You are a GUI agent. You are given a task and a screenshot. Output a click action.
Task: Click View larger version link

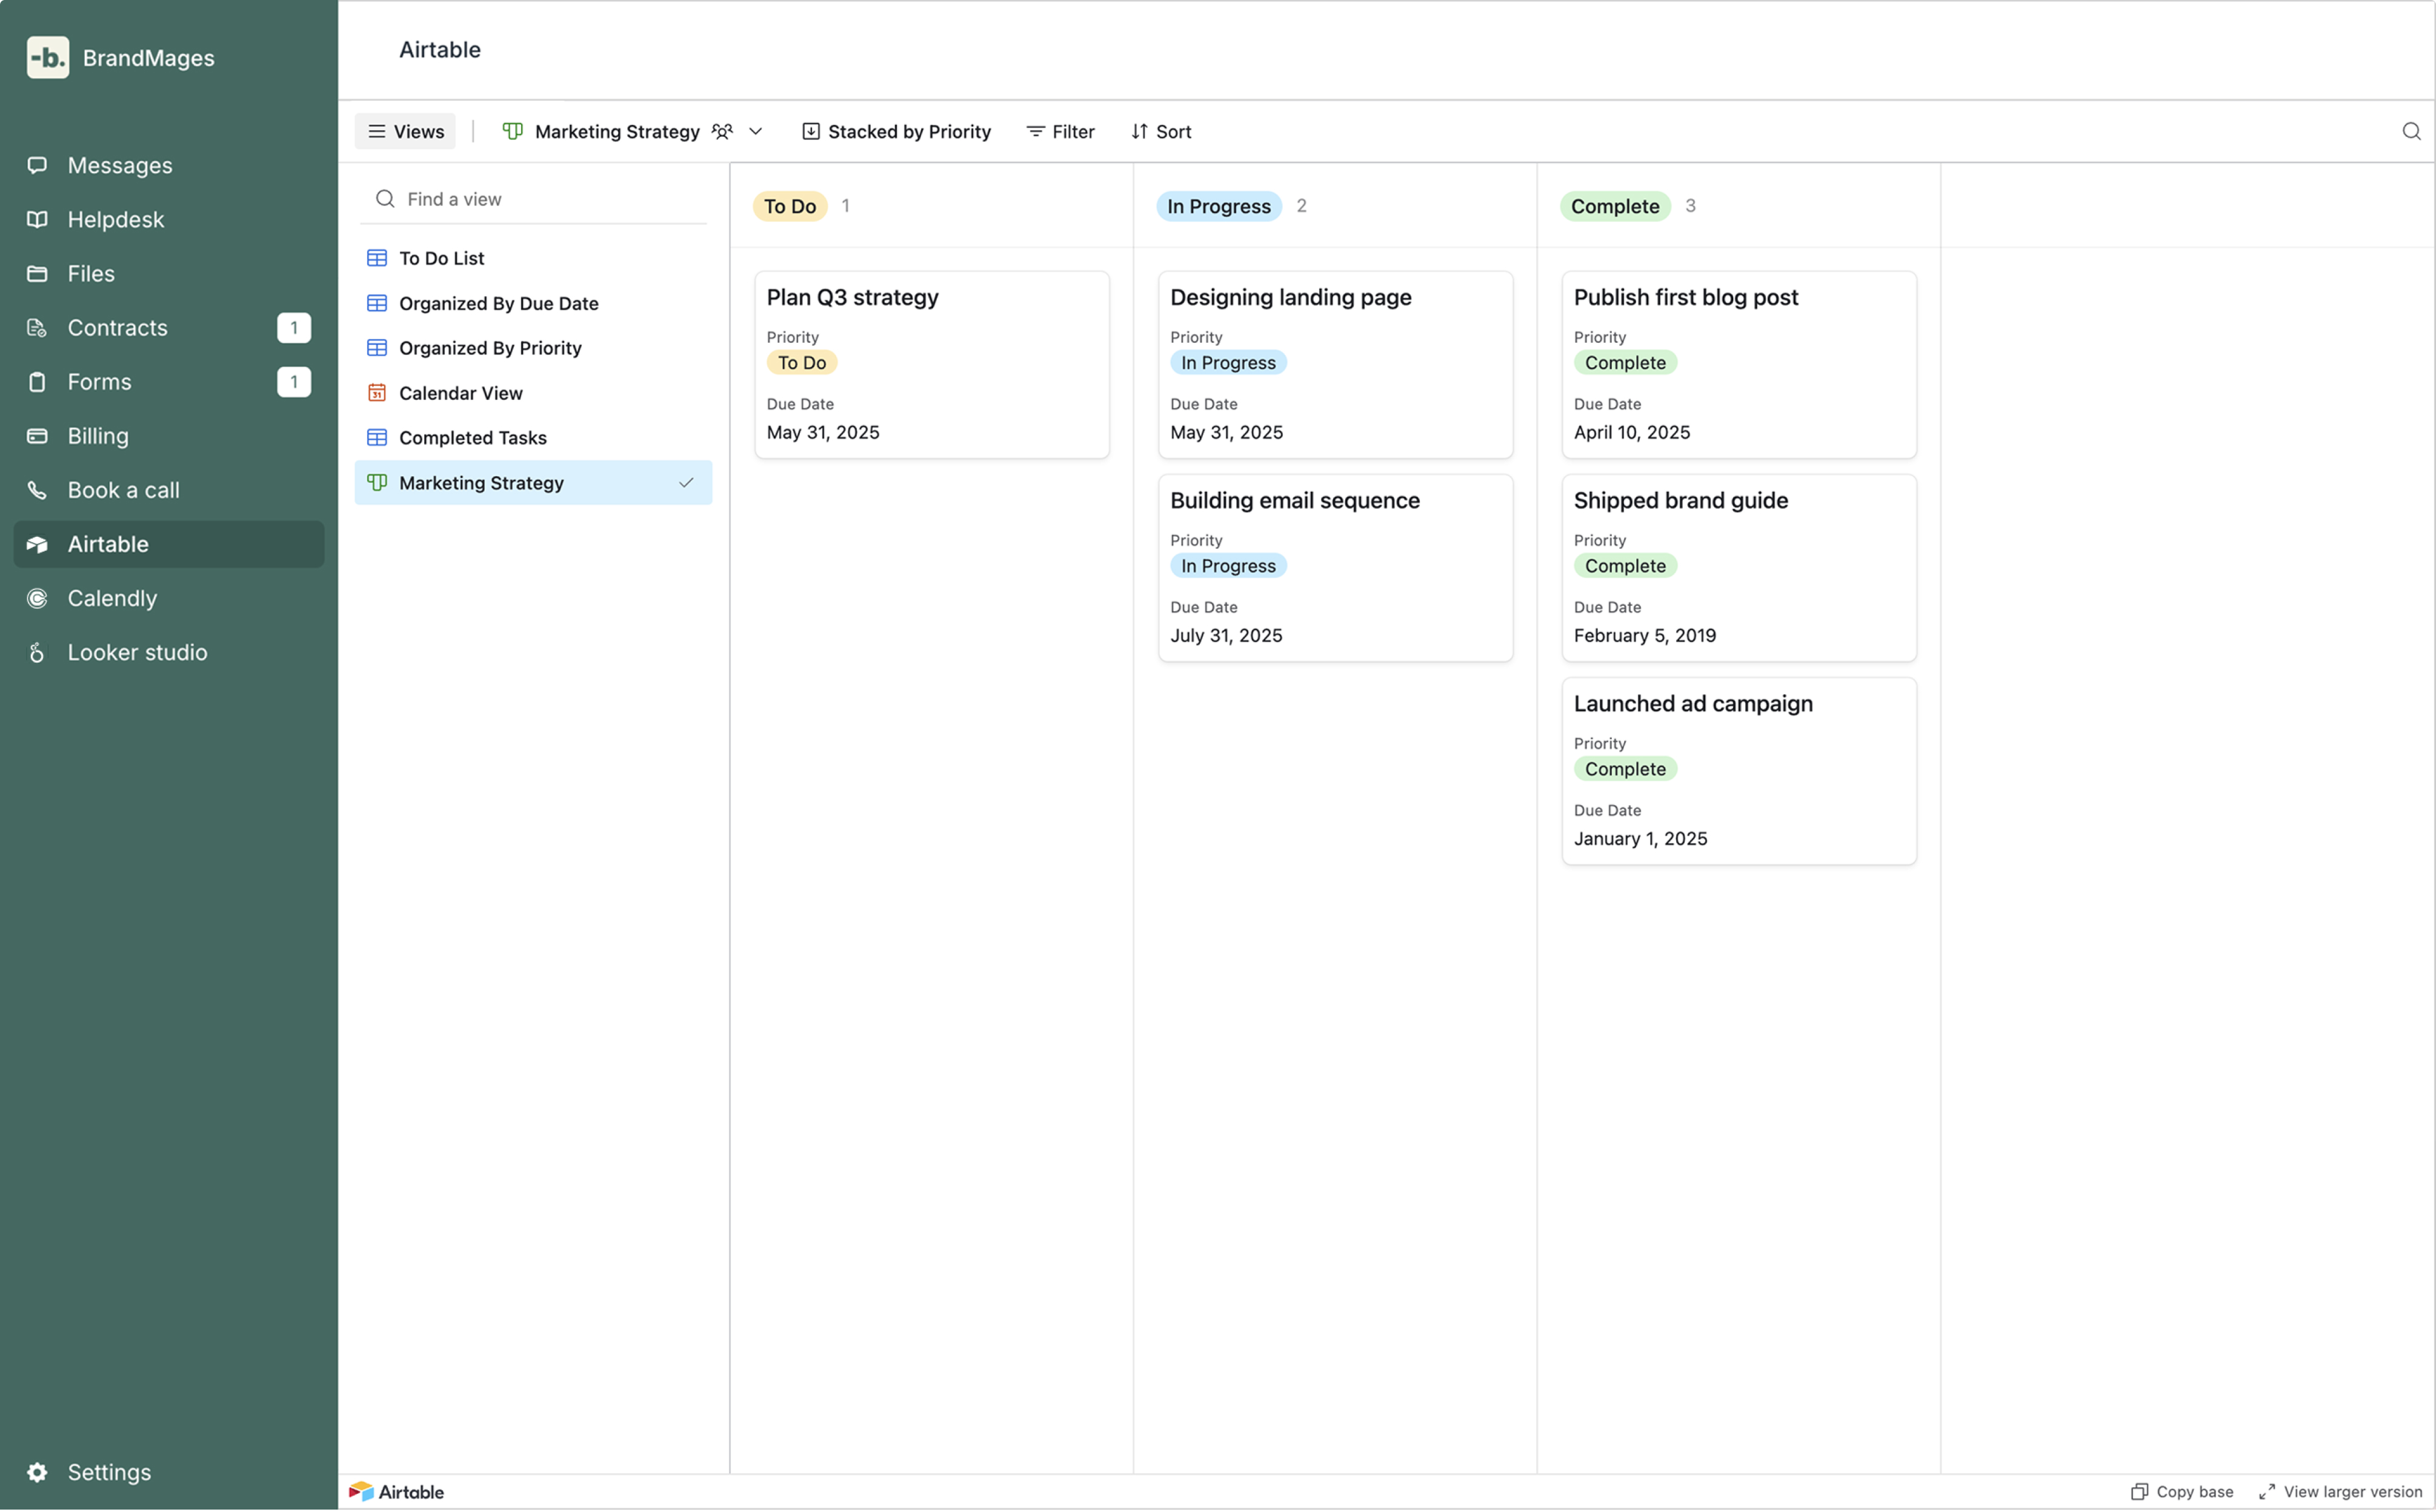pos(2340,1491)
